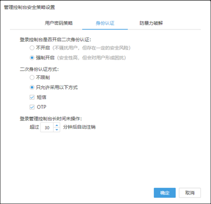The height and width of the screenshot is (204, 211).
Task: Click the 取消 button
Action: click(190, 192)
